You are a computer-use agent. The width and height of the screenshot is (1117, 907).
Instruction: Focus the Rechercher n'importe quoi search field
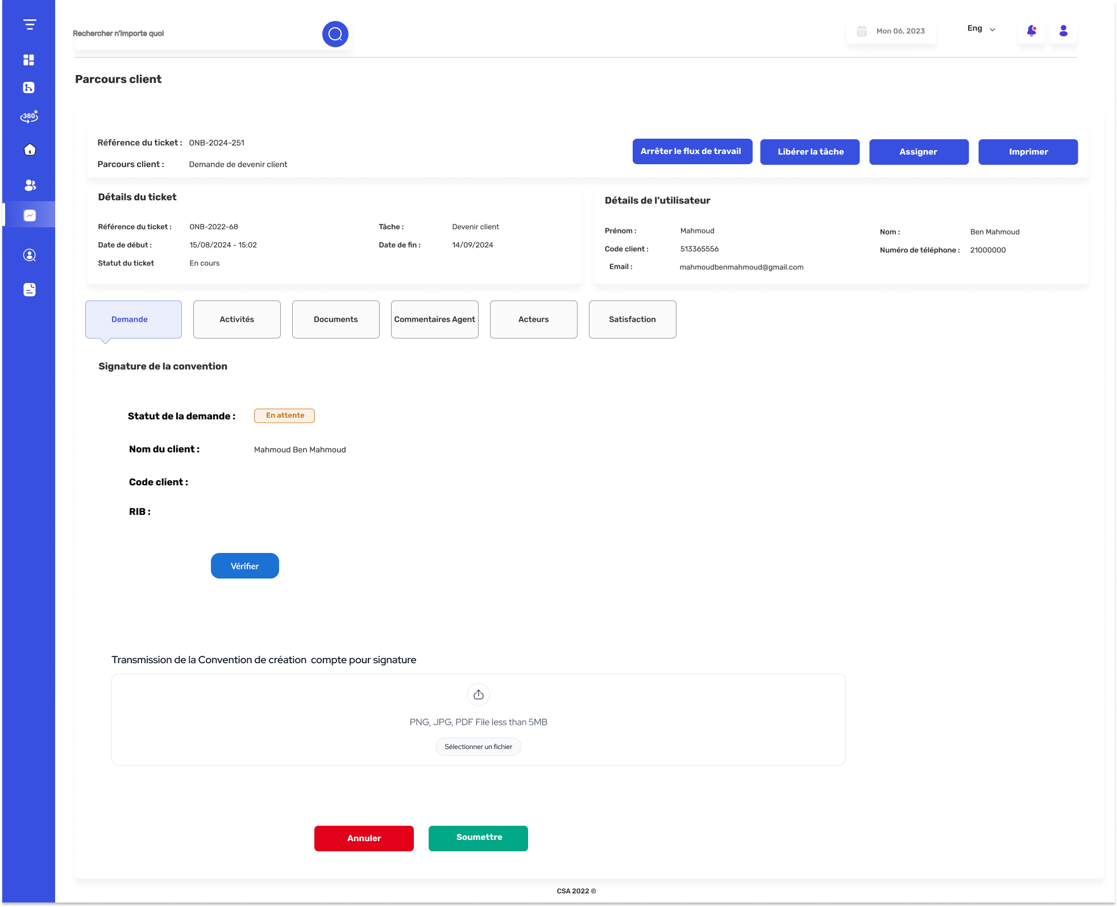tap(196, 34)
